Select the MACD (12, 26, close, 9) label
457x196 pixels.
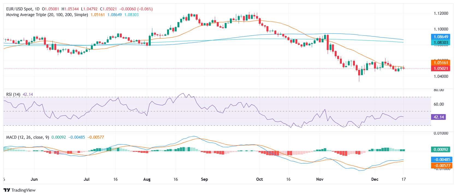click(28, 137)
